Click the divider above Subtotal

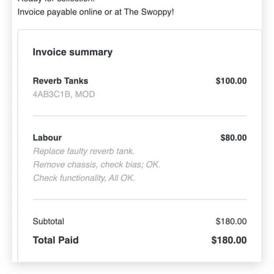(x=140, y=199)
